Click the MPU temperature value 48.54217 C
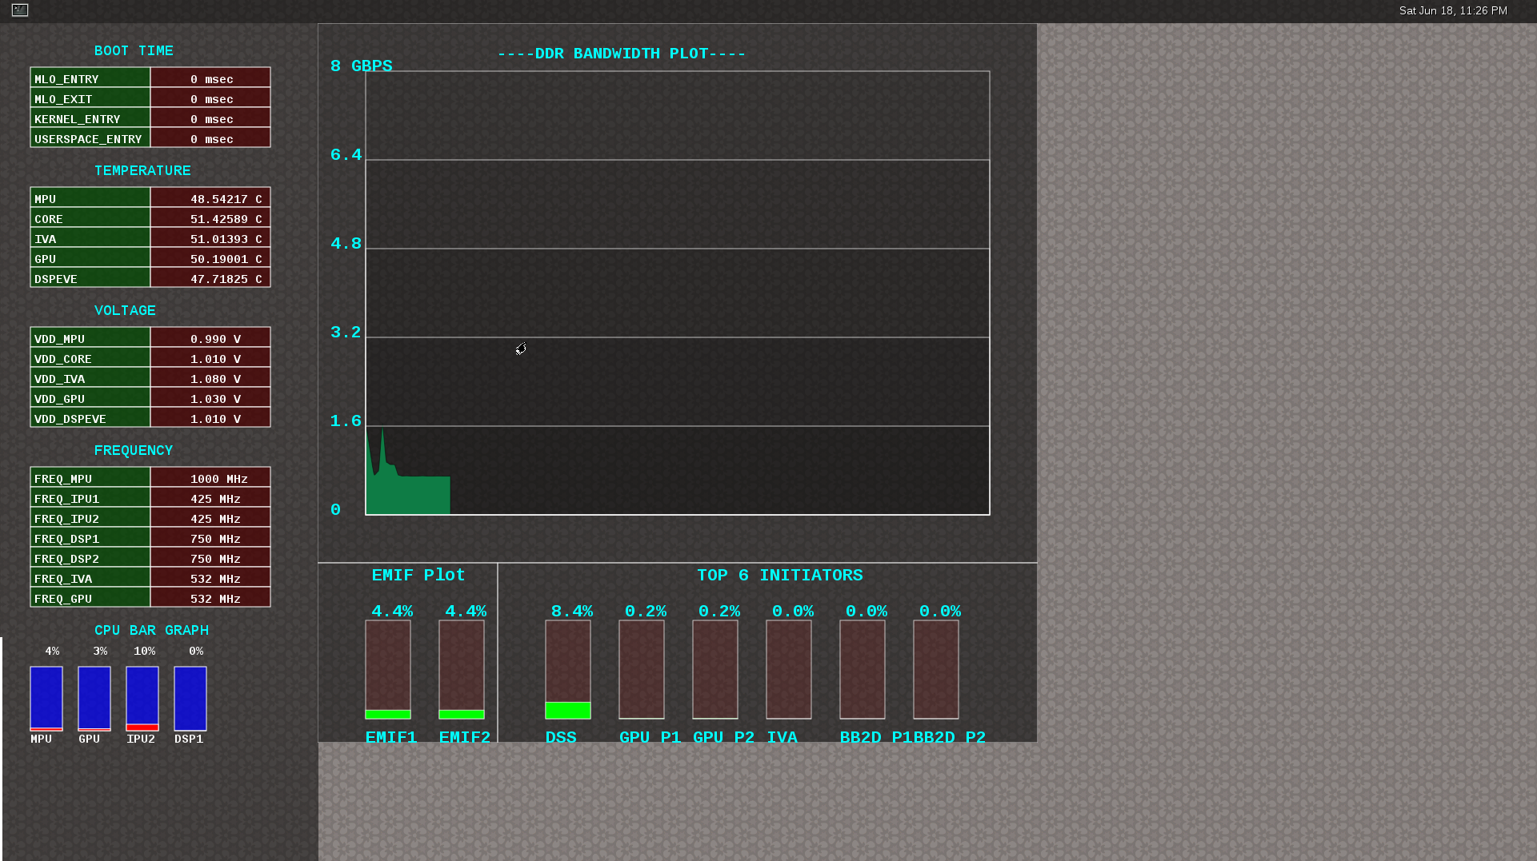The width and height of the screenshot is (1537, 861). click(x=210, y=198)
